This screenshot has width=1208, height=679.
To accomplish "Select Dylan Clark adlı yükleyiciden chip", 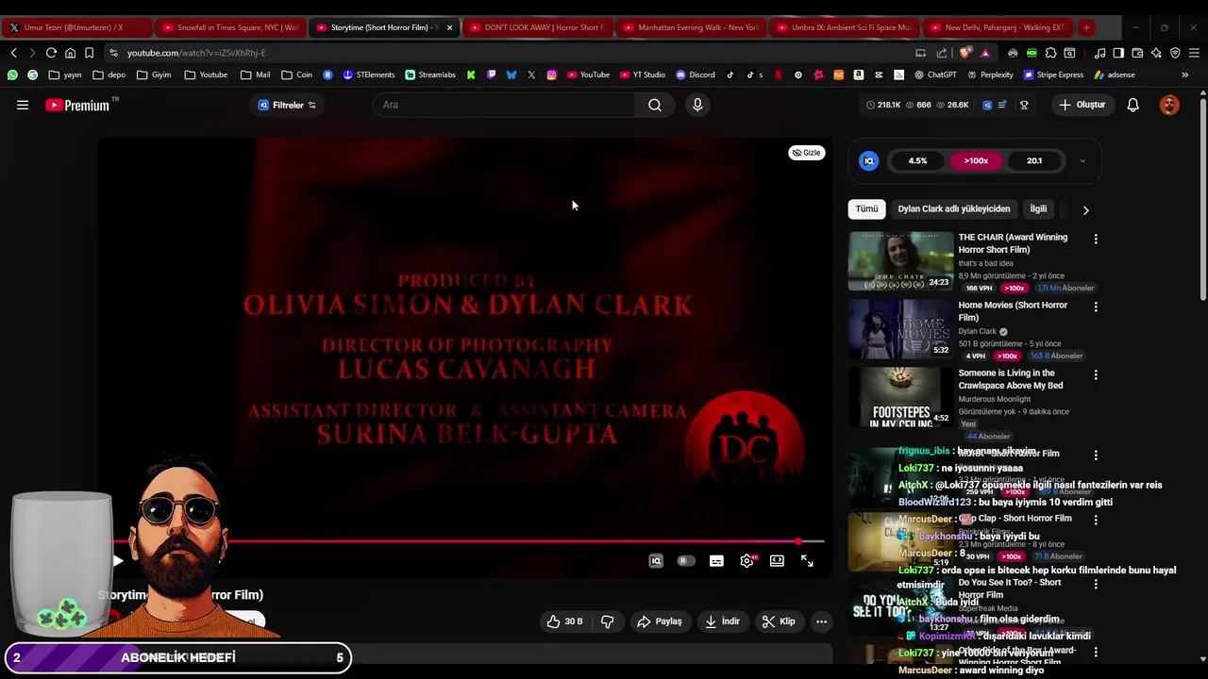I will point(953,209).
